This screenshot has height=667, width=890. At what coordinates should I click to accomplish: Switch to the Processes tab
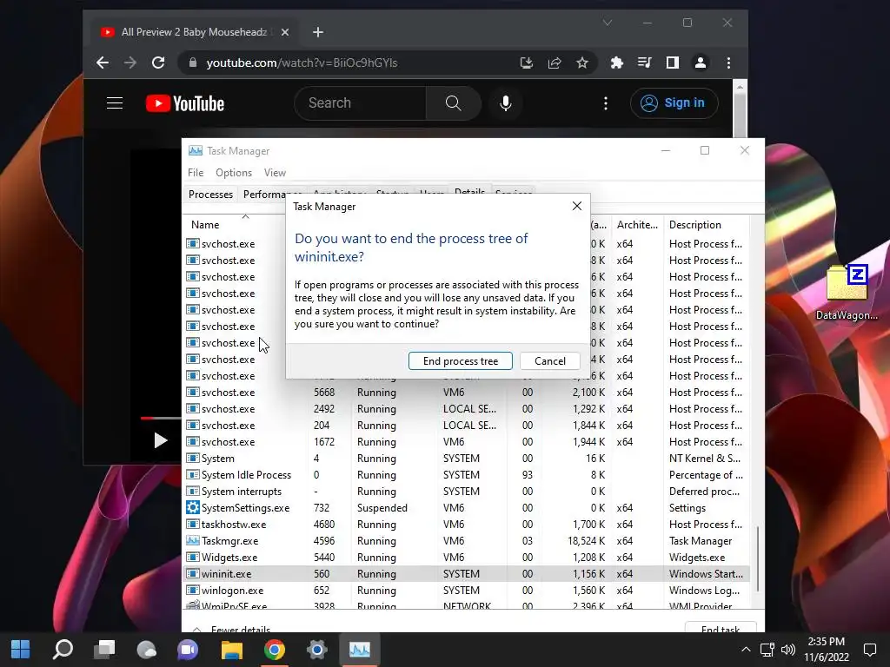pyautogui.click(x=210, y=194)
